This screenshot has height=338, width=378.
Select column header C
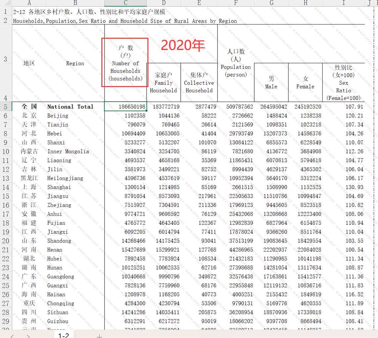coord(125,3)
